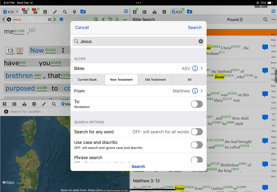Open the comment bubble for Matthew 3:13 result
The image size is (277, 192).
pos(265,187)
